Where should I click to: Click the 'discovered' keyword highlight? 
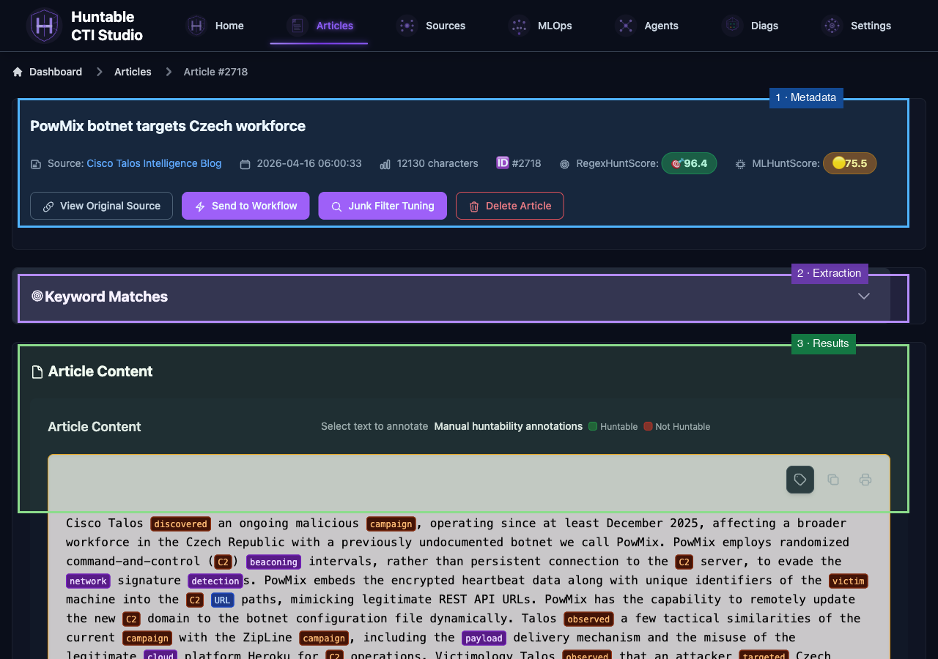[181, 524]
